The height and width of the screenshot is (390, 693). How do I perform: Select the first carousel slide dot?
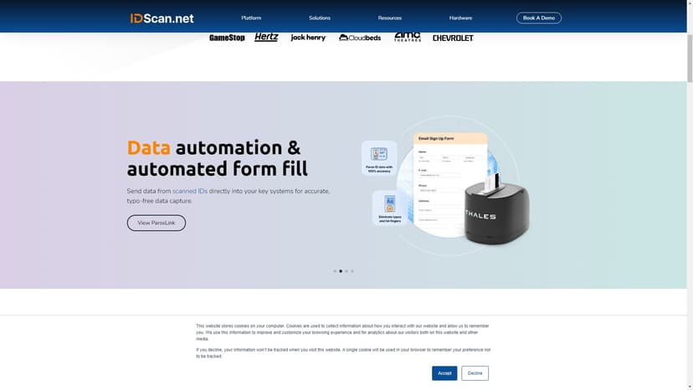pos(335,271)
